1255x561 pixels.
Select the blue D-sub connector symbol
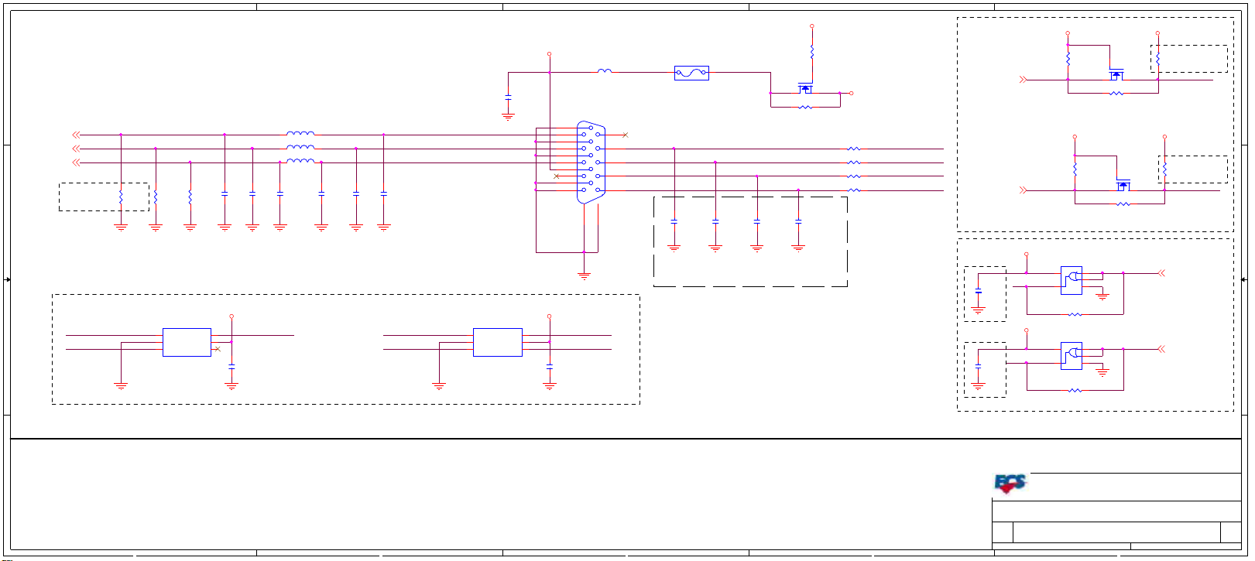pos(591,162)
